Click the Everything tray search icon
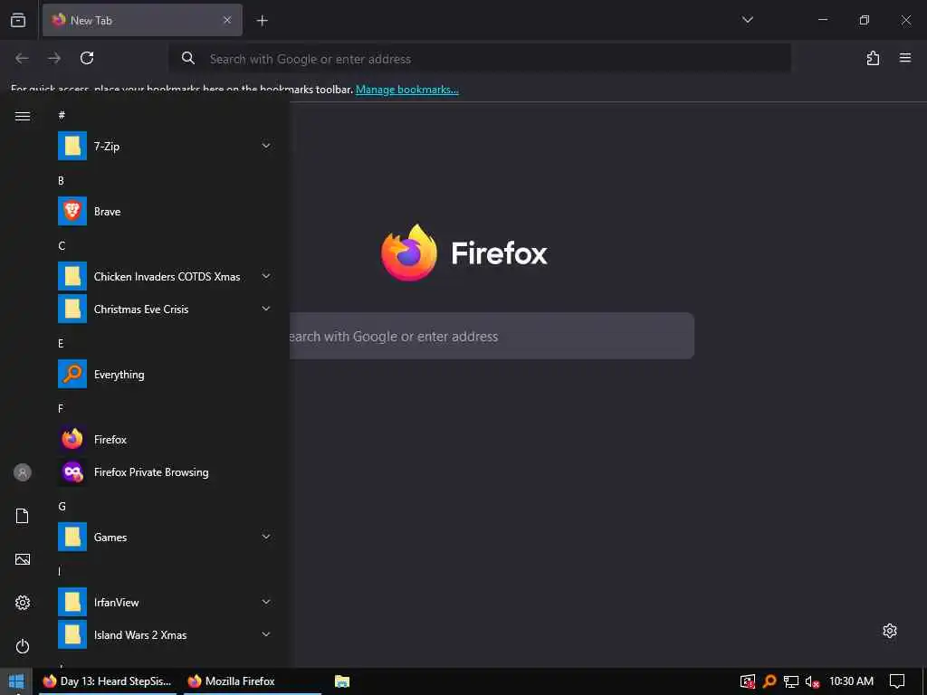The image size is (927, 695). (x=769, y=681)
